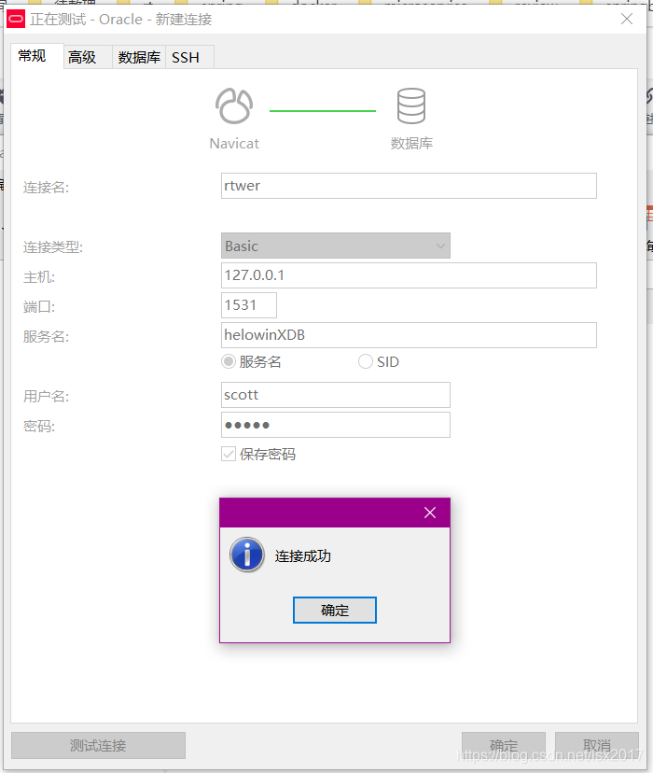Click the 连接类型: label
The width and height of the screenshot is (653, 773).
(53, 247)
